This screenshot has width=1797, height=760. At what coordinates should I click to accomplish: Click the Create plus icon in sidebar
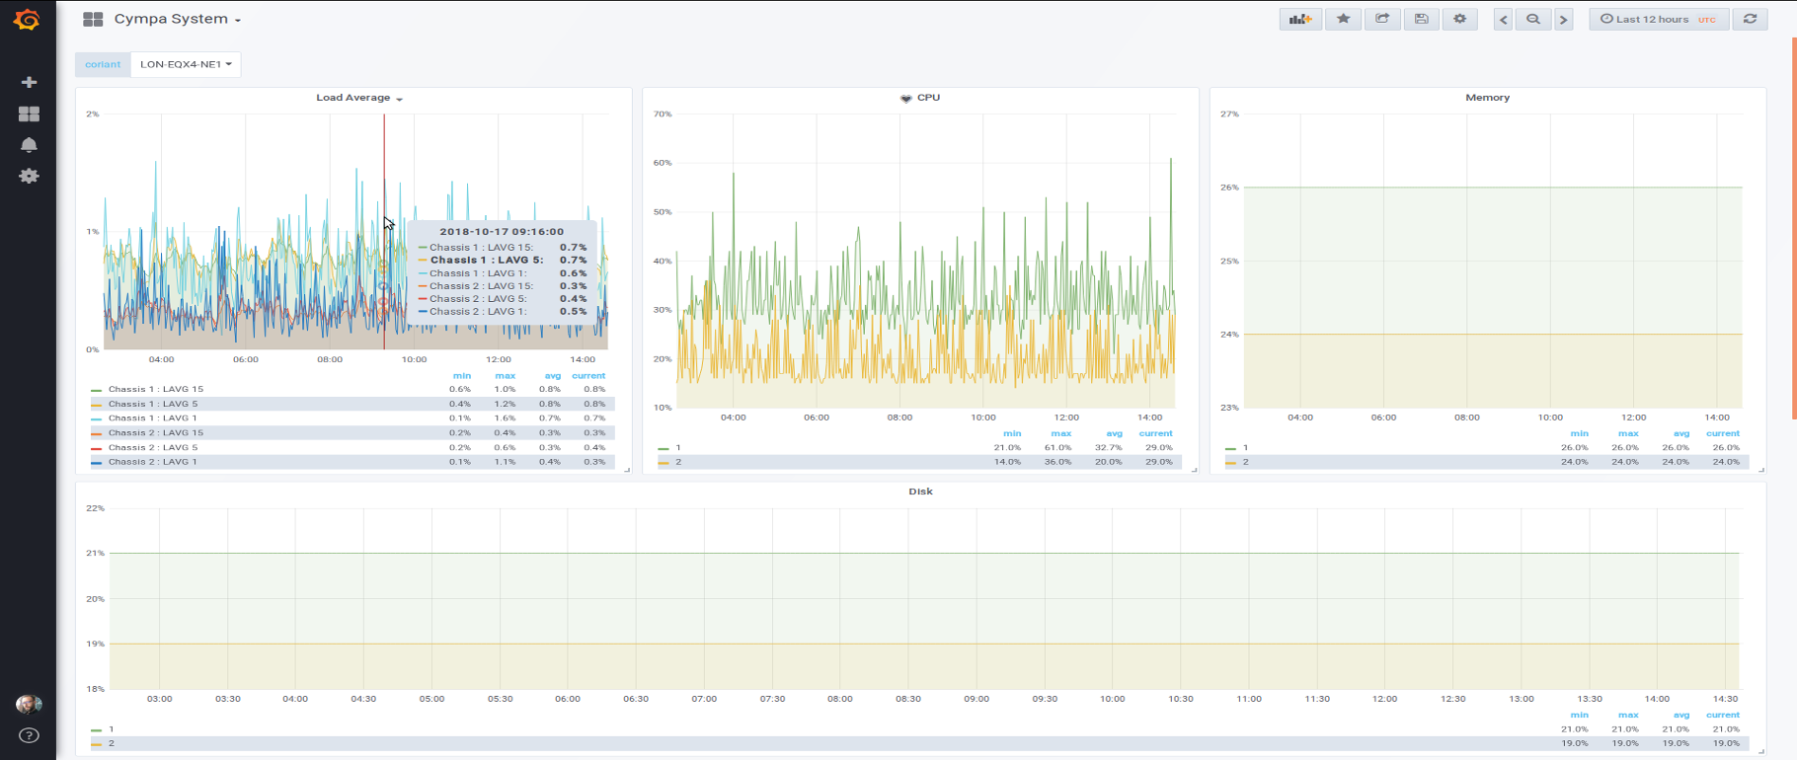tap(29, 82)
